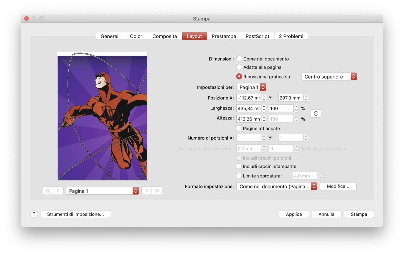Switch to the Color tab
This screenshot has width=404, height=255.
(136, 36)
